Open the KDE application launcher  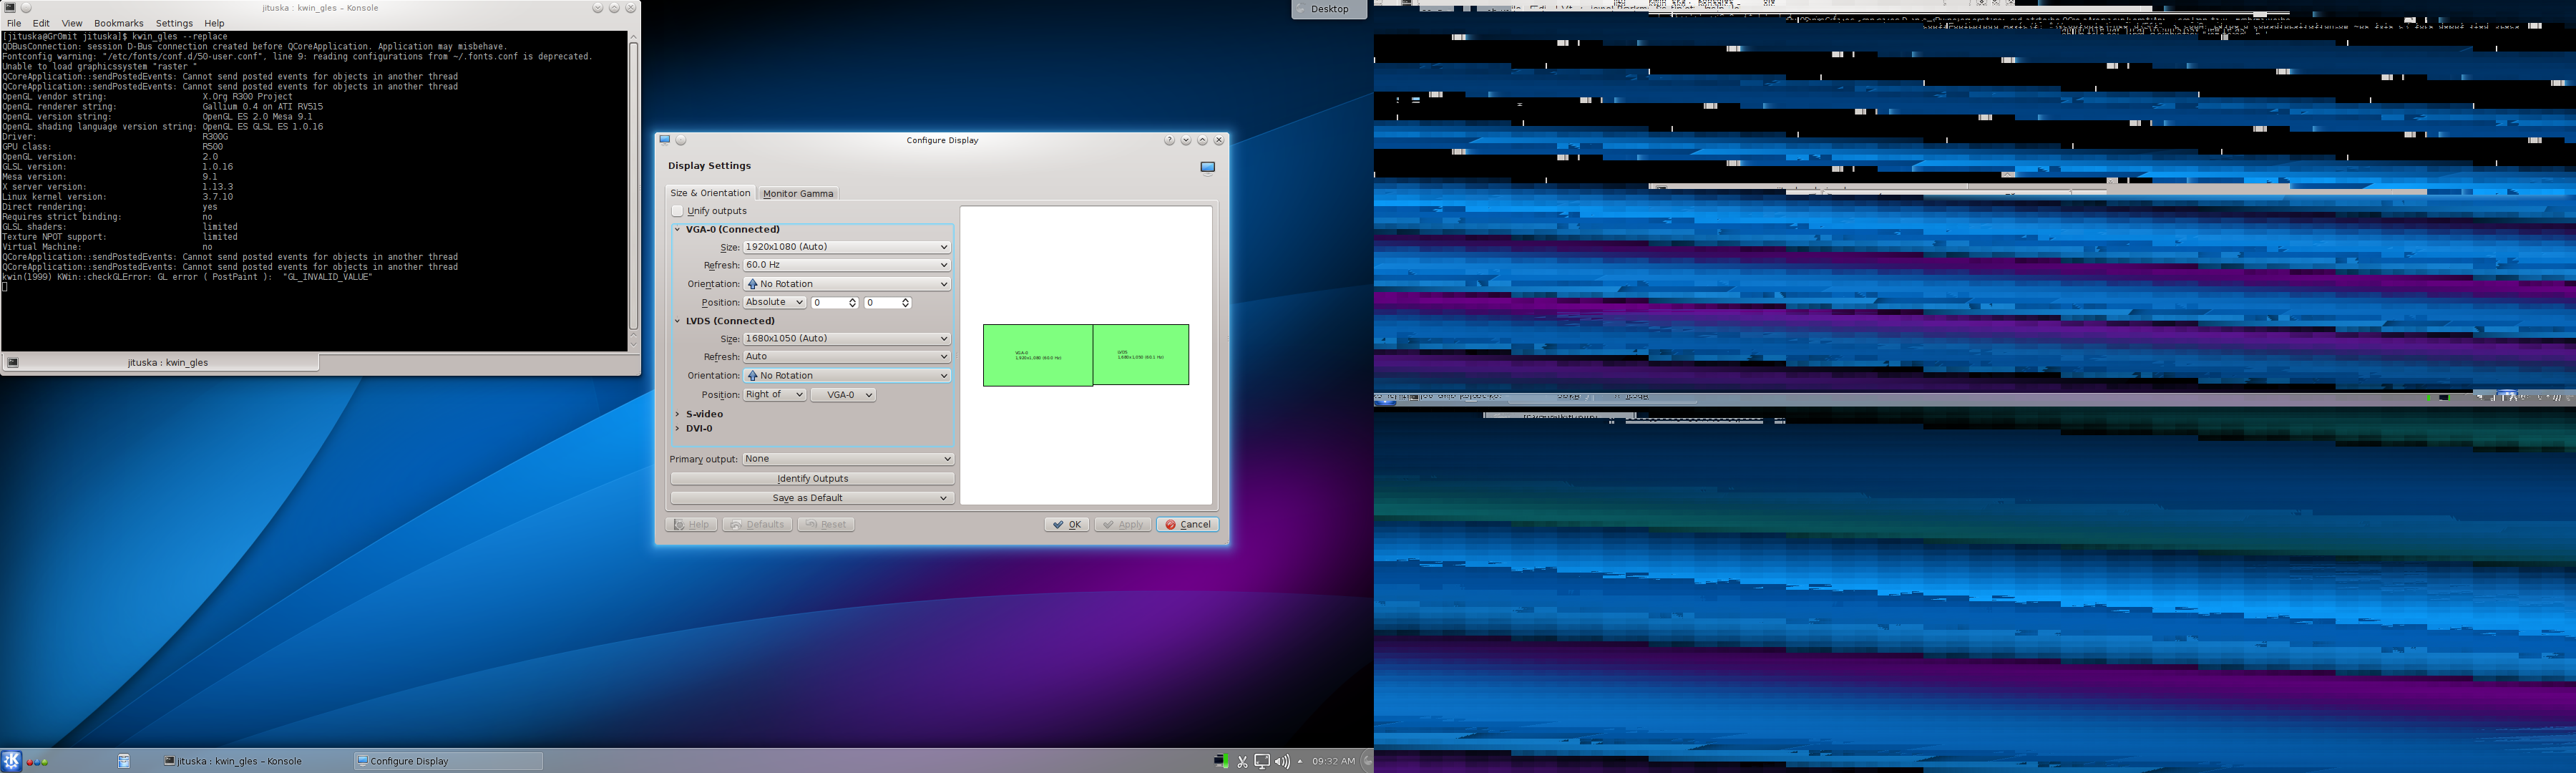click(11, 761)
